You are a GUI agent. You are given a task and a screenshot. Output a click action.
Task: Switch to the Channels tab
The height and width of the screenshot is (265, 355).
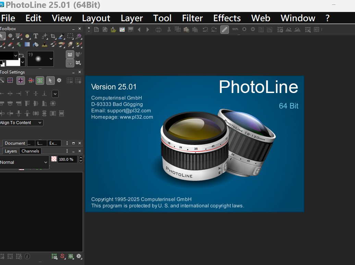click(x=30, y=151)
